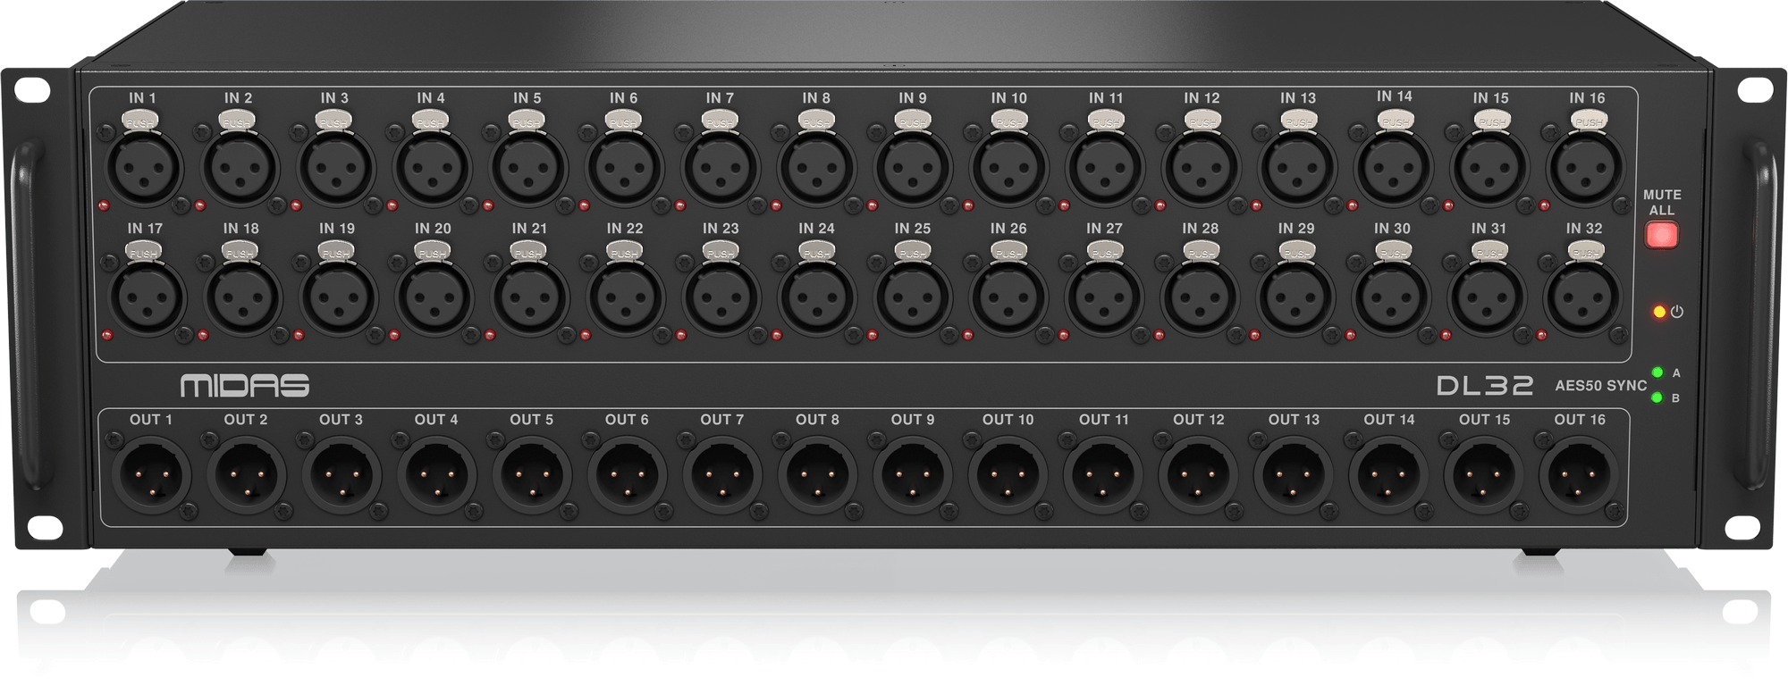Push the release latch on IN 26
1788x694 pixels.
tap(1008, 252)
